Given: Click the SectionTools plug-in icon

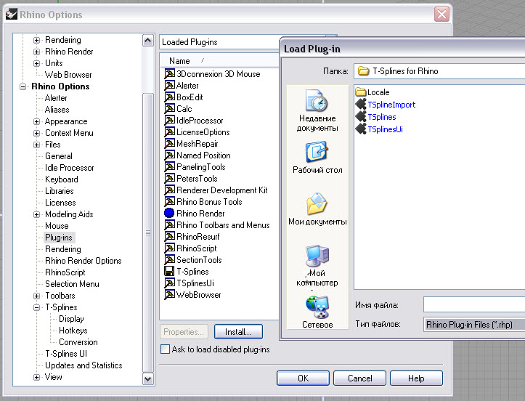Looking at the screenshot, I should click(x=169, y=259).
